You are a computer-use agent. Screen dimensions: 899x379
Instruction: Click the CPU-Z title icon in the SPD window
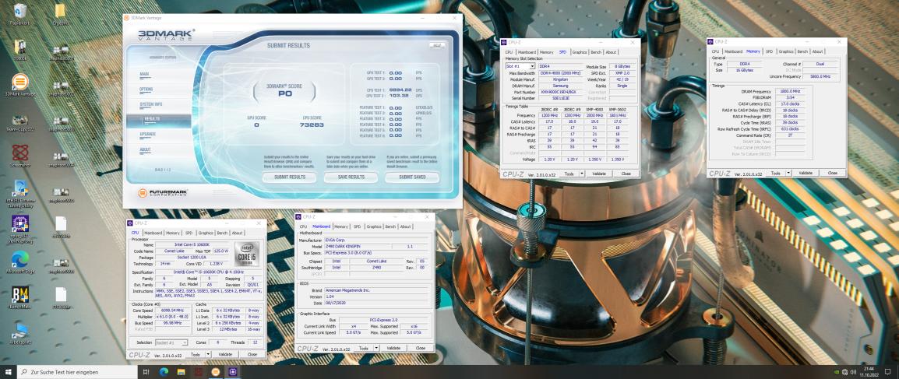click(504, 42)
